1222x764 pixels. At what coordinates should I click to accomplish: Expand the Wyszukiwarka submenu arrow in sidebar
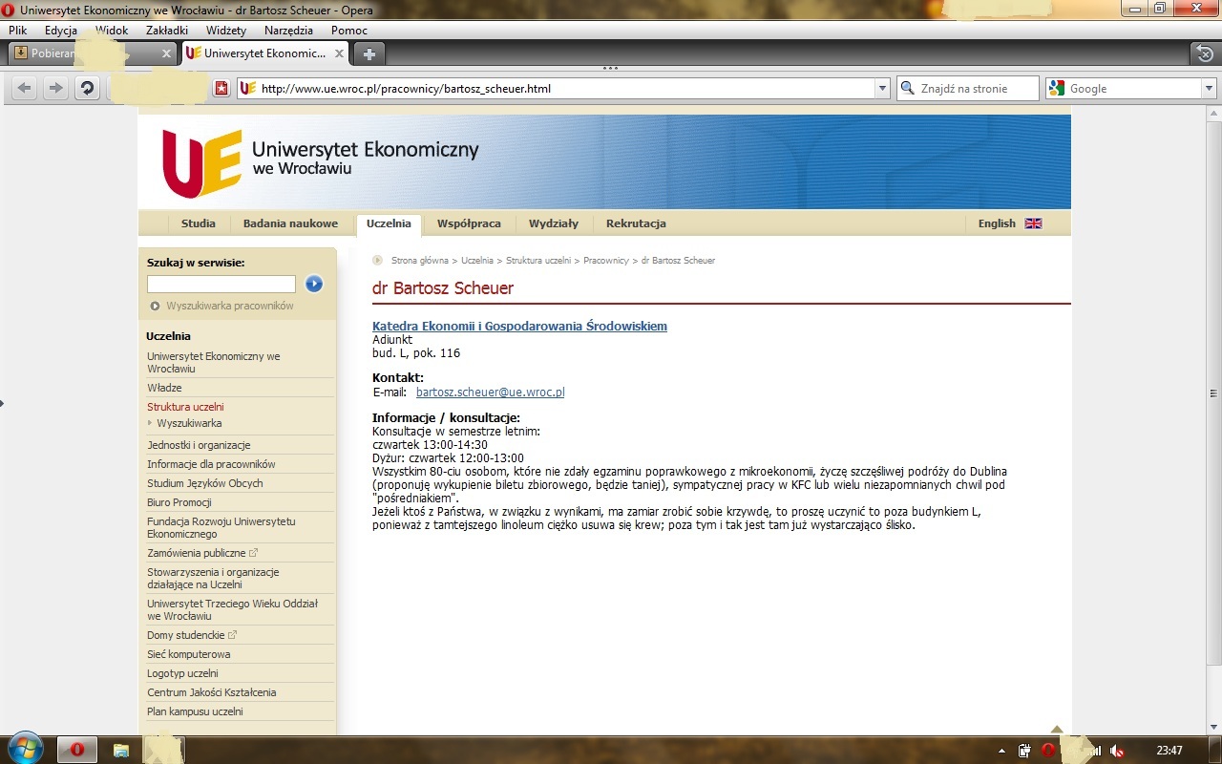(150, 423)
